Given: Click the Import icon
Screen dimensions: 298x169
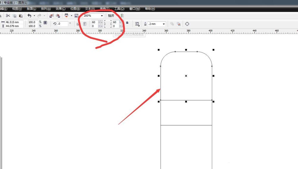Looking at the screenshot, I should pyautogui.click(x=52, y=16).
